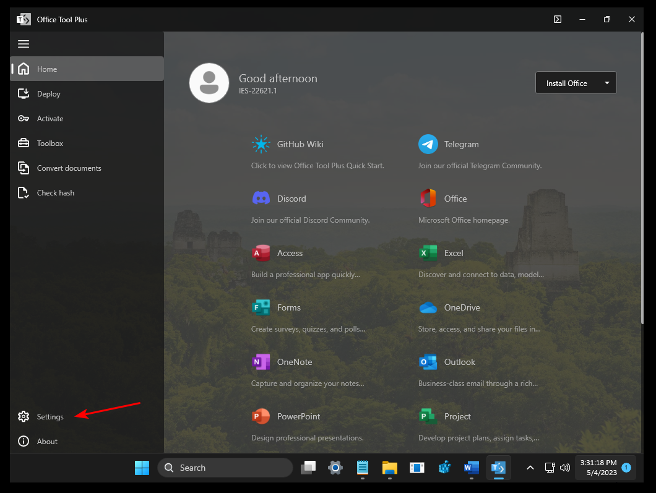Click the 'Good afternoon' greeting text
This screenshot has height=493, width=656.
278,78
